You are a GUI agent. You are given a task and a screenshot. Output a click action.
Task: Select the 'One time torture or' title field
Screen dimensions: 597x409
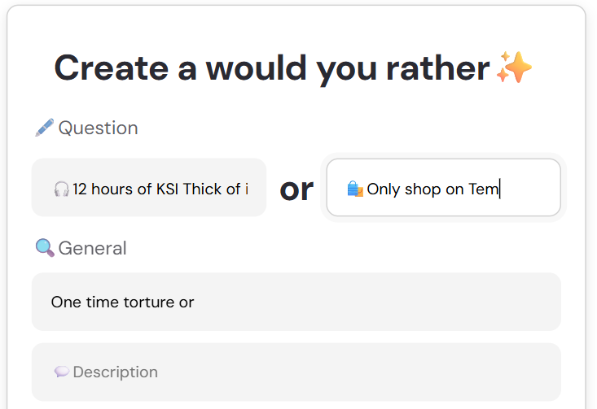[296, 302]
